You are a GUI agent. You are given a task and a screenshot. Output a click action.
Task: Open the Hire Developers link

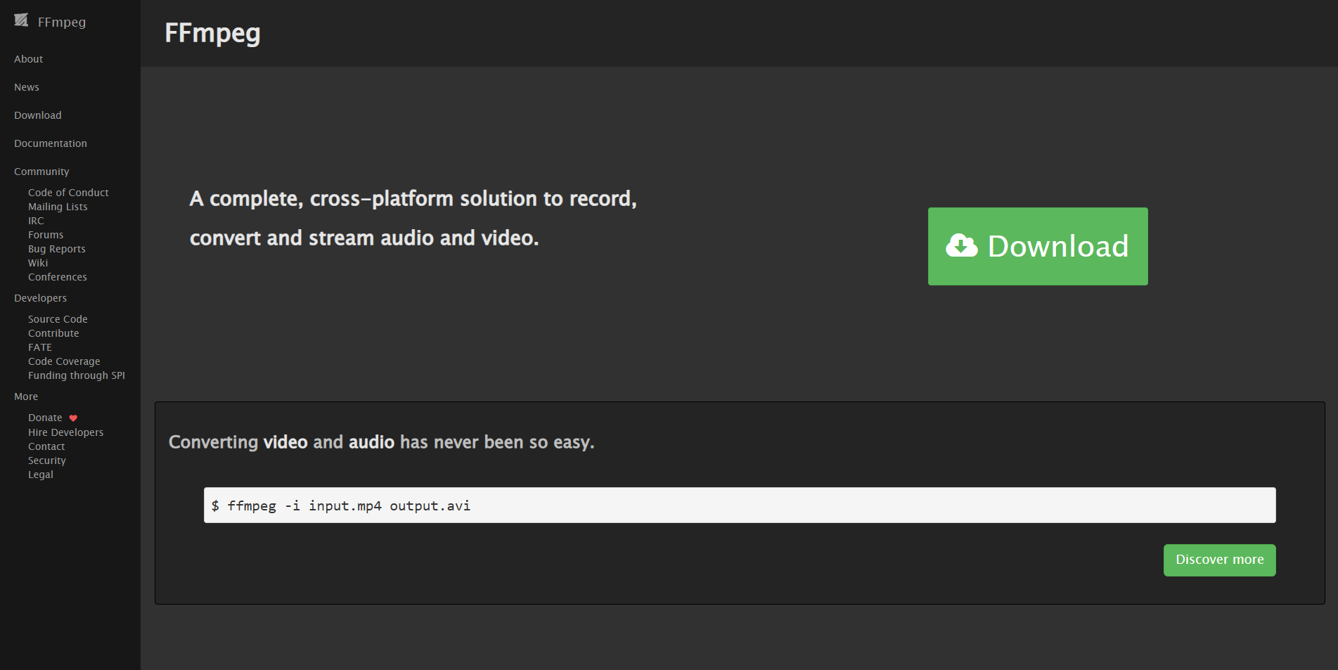(65, 432)
